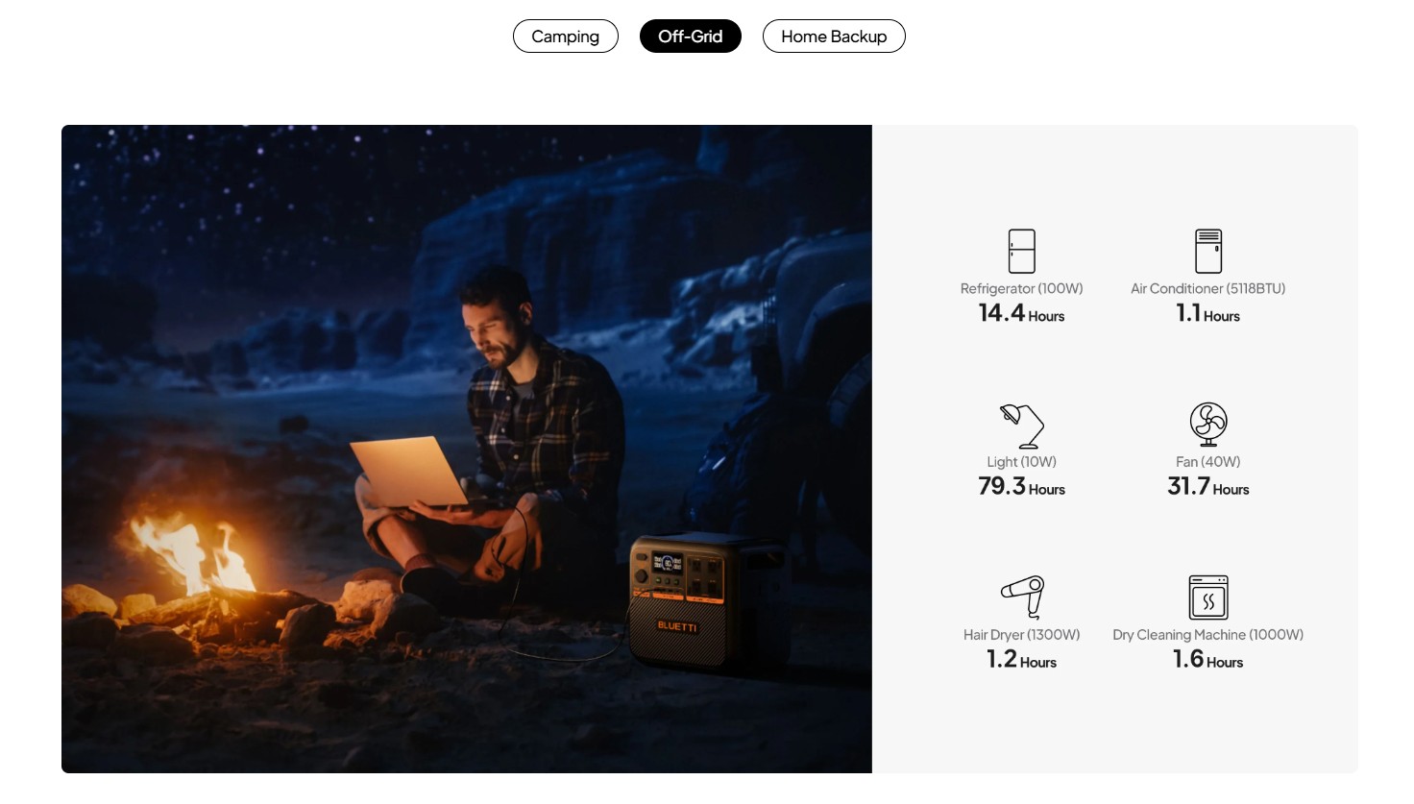This screenshot has width=1414, height=804.
Task: Select the desk lamp light icon
Action: point(1021,426)
